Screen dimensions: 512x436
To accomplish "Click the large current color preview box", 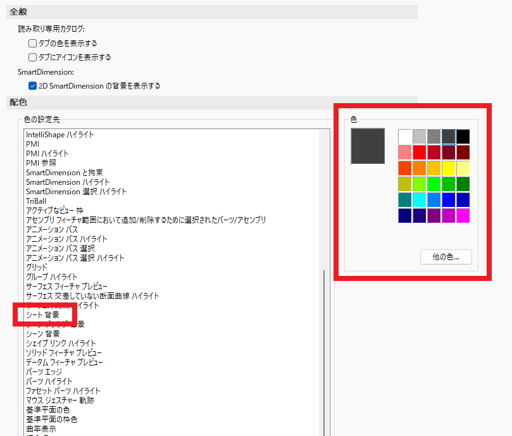I will coord(368,146).
